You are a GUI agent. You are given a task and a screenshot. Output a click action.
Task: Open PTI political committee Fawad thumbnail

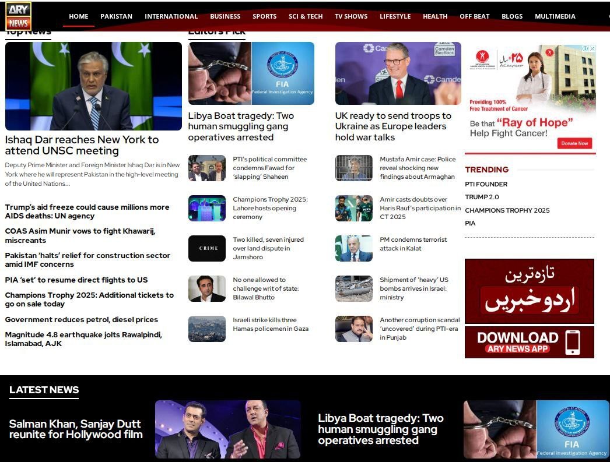207,168
